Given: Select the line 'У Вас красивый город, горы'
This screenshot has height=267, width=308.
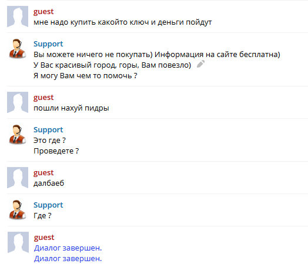Looking at the screenshot, I should pyautogui.click(x=112, y=65).
